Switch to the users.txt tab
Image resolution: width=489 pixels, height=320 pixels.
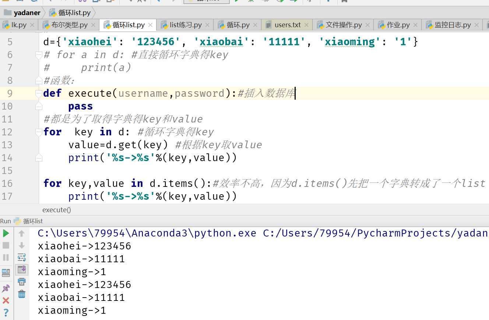point(287,25)
